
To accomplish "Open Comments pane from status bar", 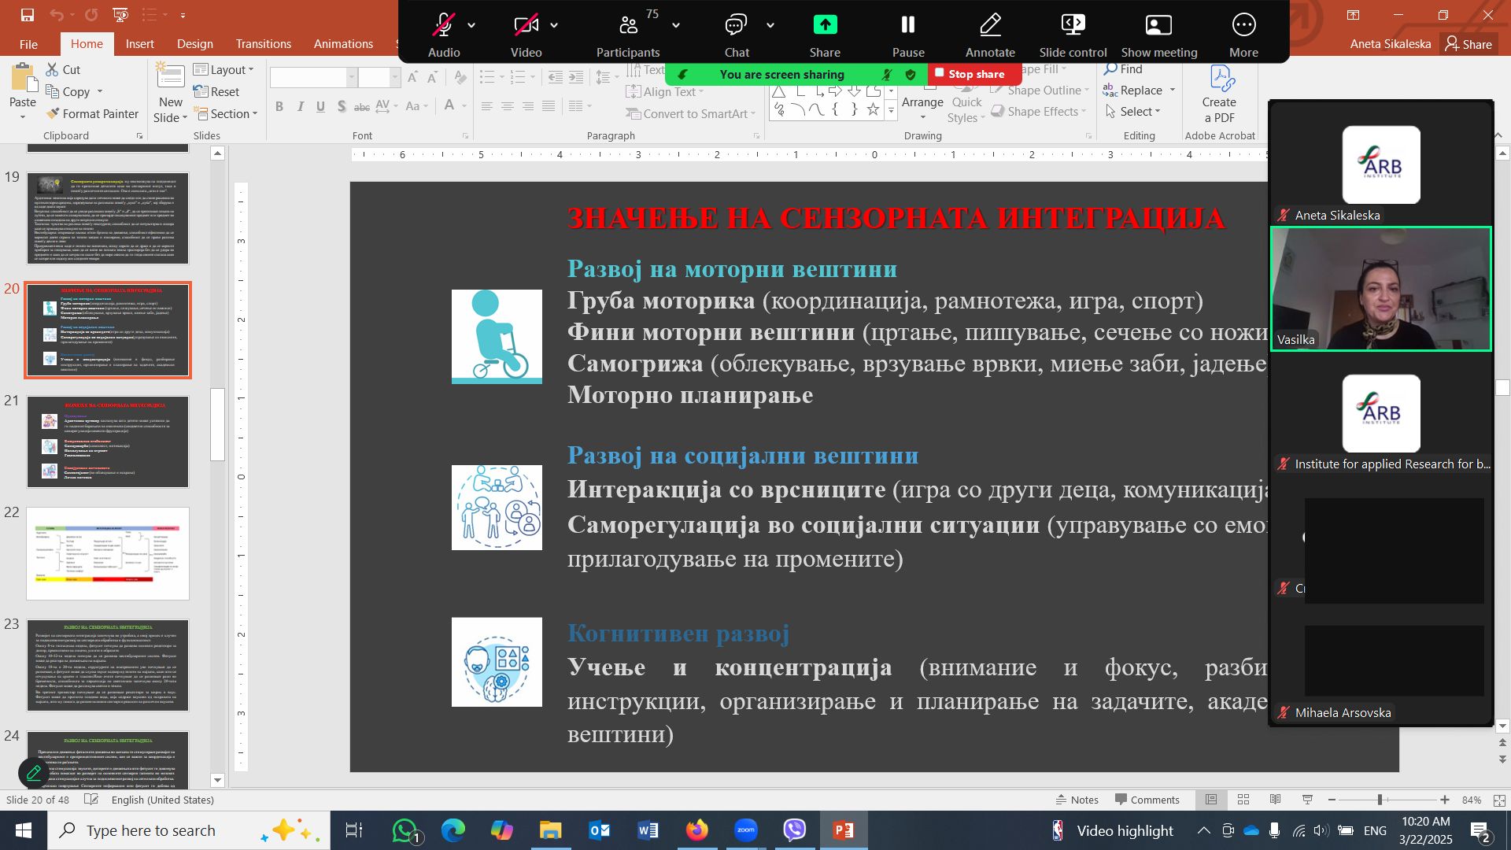I will (1147, 800).
